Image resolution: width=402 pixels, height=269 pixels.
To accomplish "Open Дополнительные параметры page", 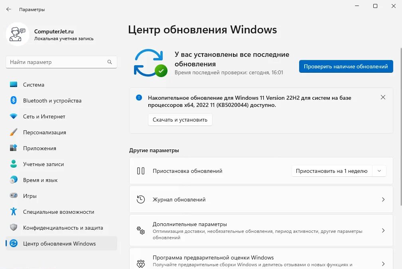I will (261, 230).
